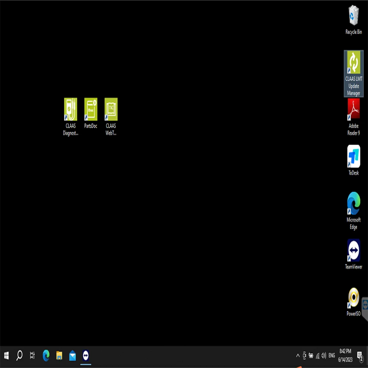Launch Edge from the taskbar
The image size is (368, 368).
coord(46,355)
